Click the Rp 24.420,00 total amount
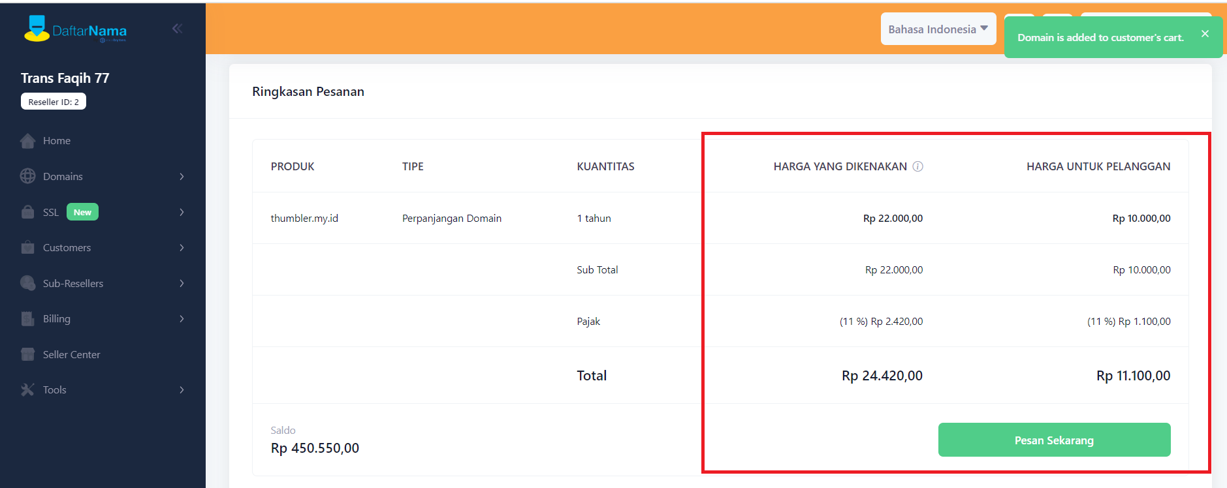This screenshot has width=1227, height=488. 882,376
